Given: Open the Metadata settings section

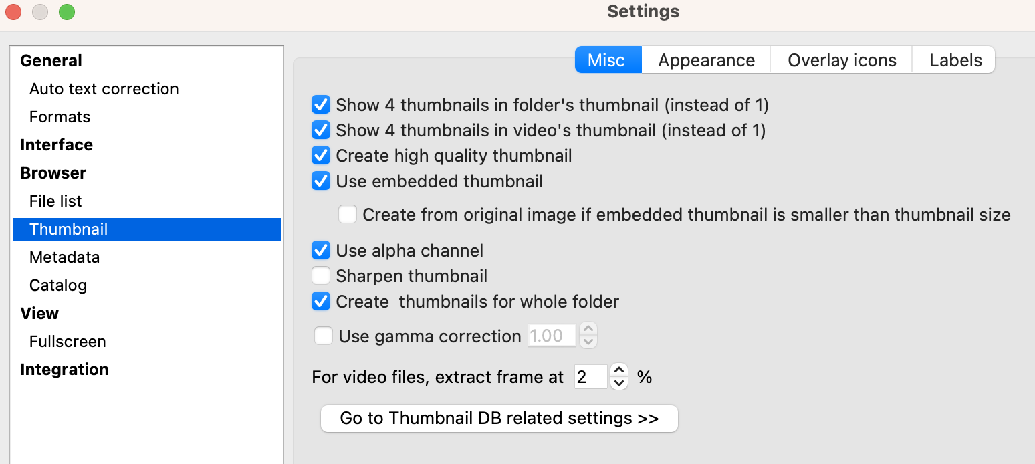Looking at the screenshot, I should (65, 257).
